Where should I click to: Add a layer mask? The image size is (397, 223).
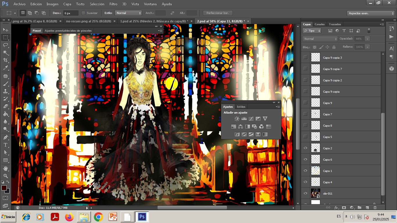[344, 208]
